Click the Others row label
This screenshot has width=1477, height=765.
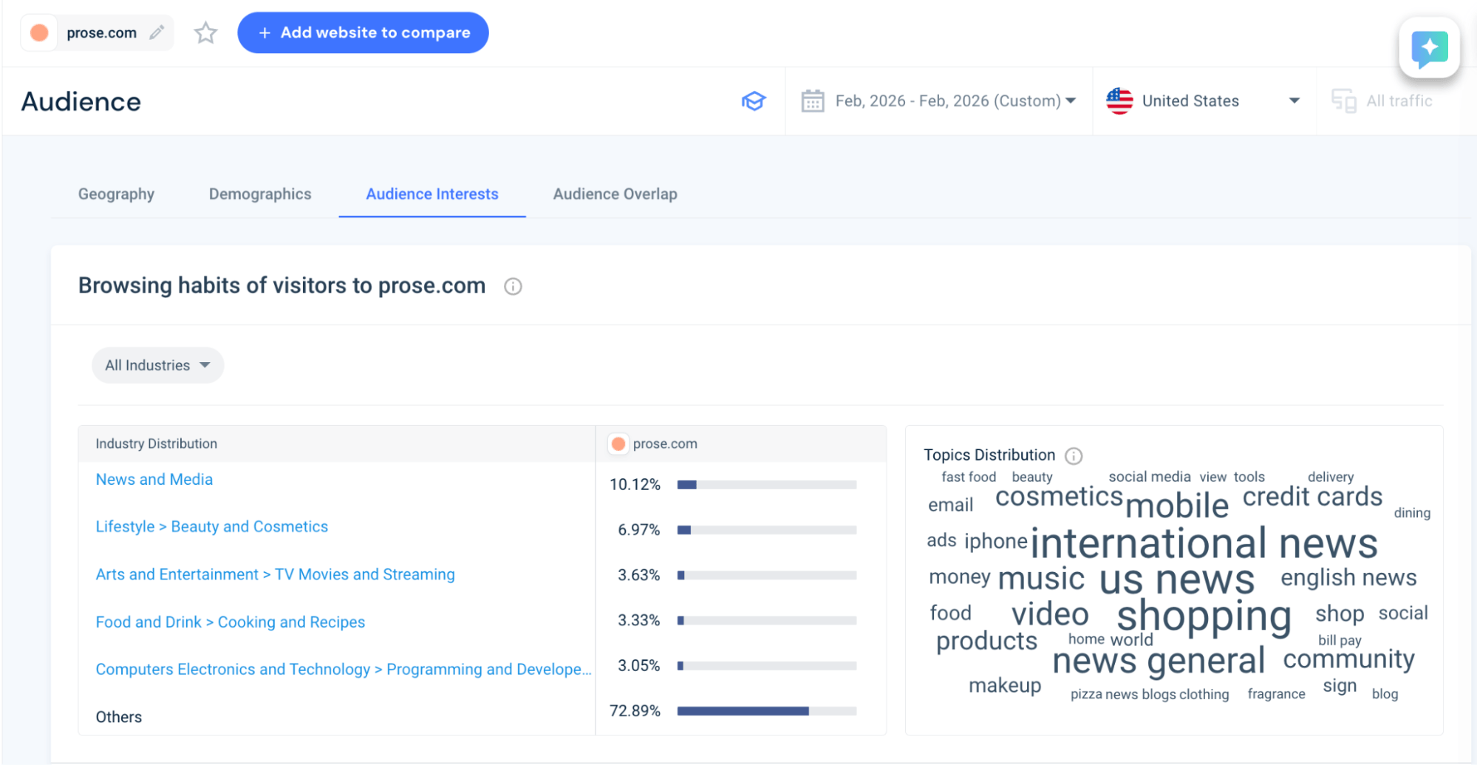click(118, 717)
